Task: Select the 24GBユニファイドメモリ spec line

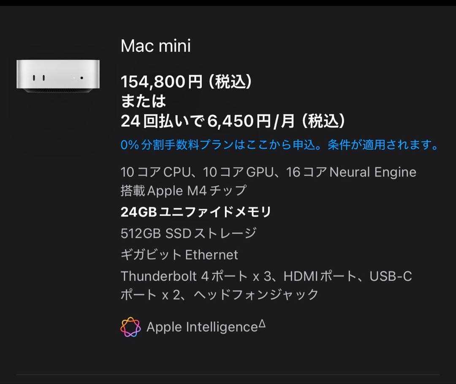Action: click(196, 212)
